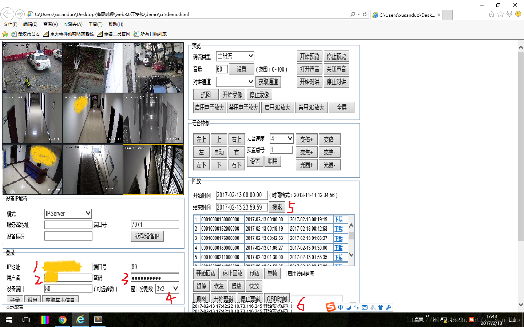Click the record list scrollbar down arrow
Screen dimensions: 524x327
coord(351,255)
